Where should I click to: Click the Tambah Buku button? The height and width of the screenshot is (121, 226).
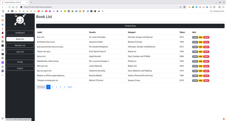130,26
